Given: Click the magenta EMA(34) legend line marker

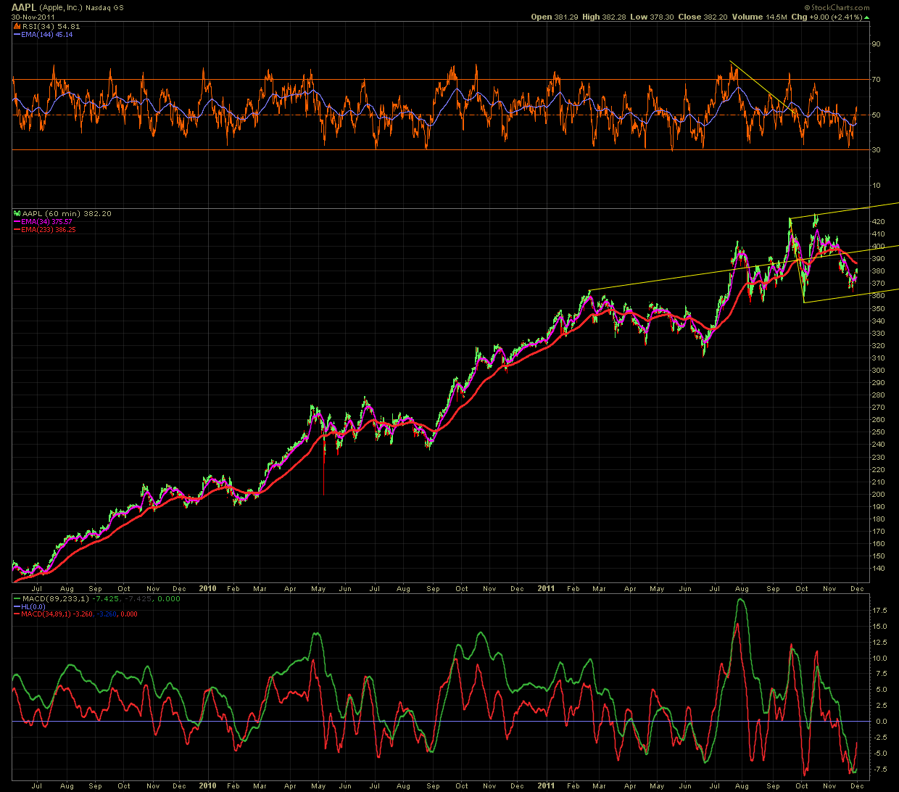Looking at the screenshot, I should [x=17, y=222].
